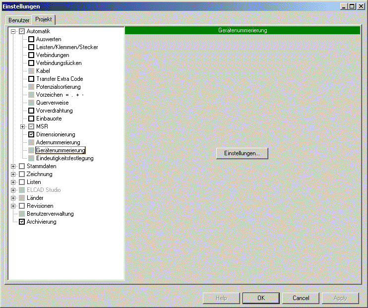The width and height of the screenshot is (368, 308).
Task: Expand the ELCAD Studio node
Action: (x=13, y=190)
